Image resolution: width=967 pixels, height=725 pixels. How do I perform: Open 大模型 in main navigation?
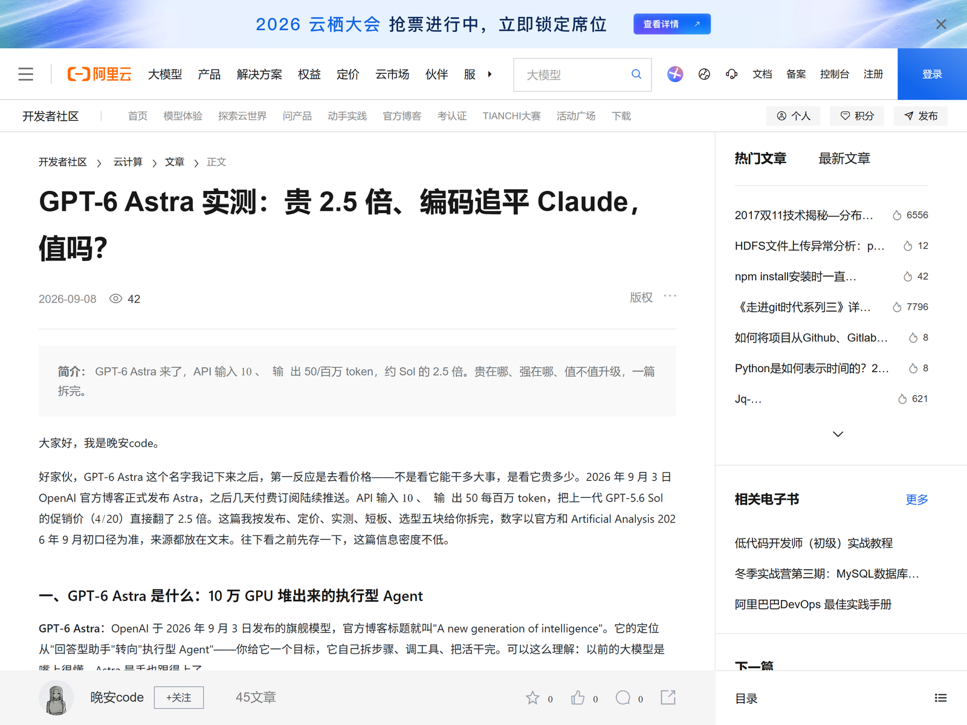(165, 74)
